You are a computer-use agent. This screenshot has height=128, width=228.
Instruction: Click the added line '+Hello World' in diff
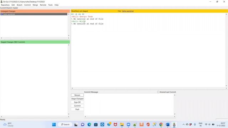click(x=78, y=21)
